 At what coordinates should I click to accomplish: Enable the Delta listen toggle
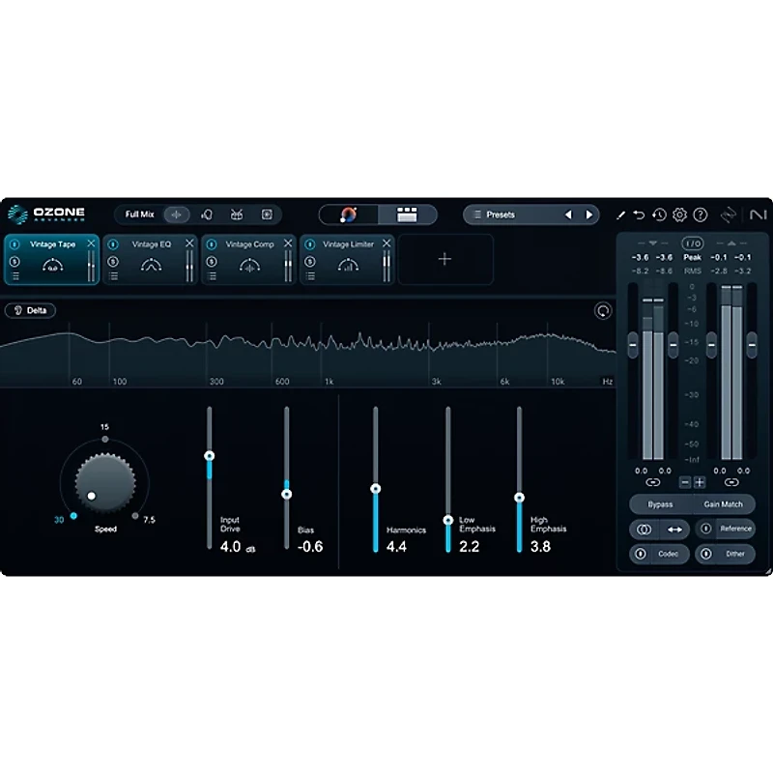pos(30,310)
